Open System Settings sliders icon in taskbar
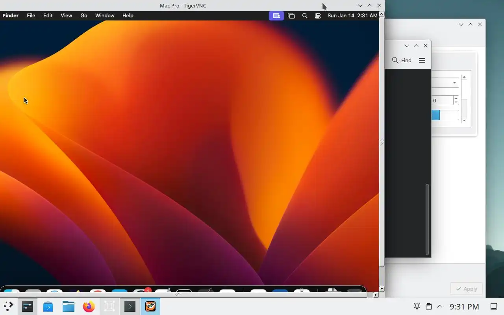The height and width of the screenshot is (315, 504). [x=28, y=306]
